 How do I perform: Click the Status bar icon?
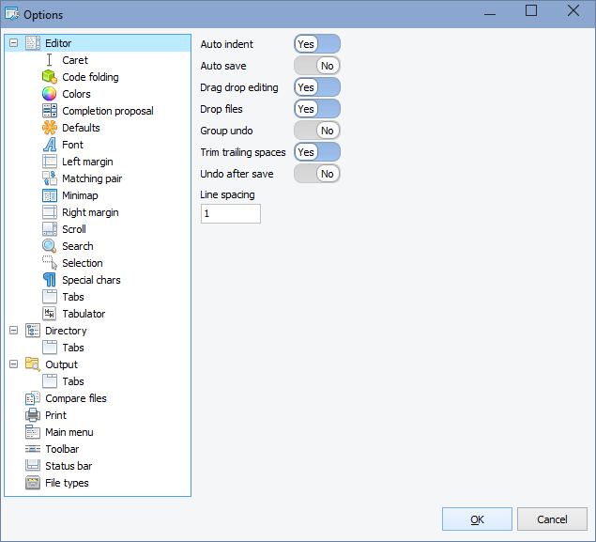pyautogui.click(x=33, y=466)
